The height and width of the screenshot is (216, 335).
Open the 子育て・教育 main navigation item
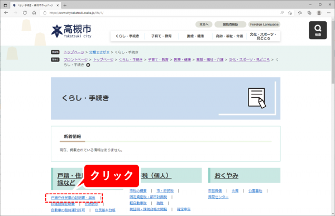point(161,36)
